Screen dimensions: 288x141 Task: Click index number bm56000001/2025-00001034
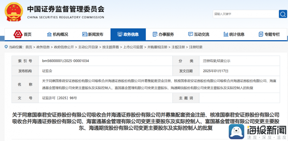pyautogui.click(x=66, y=61)
